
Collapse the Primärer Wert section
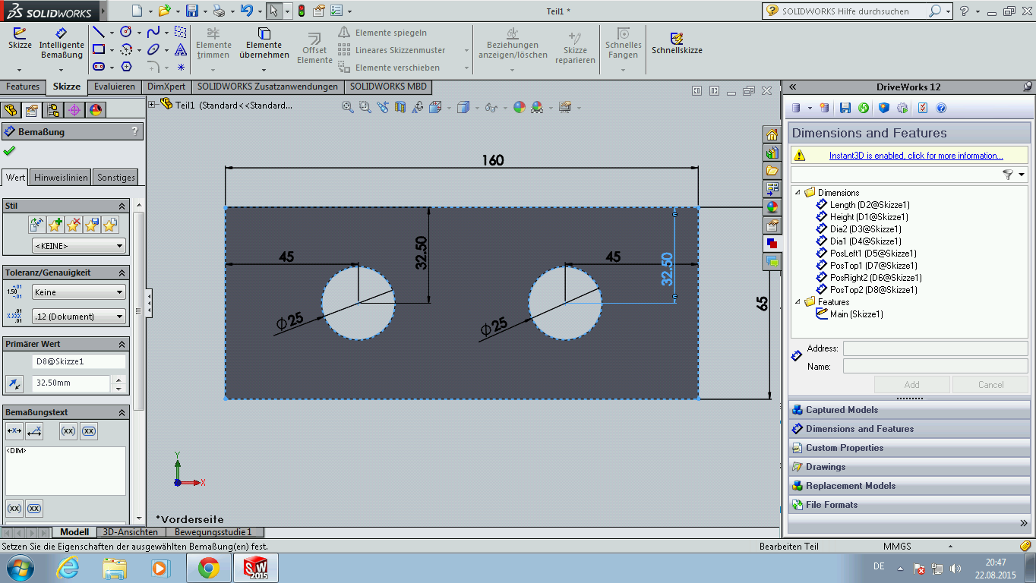[122, 344]
